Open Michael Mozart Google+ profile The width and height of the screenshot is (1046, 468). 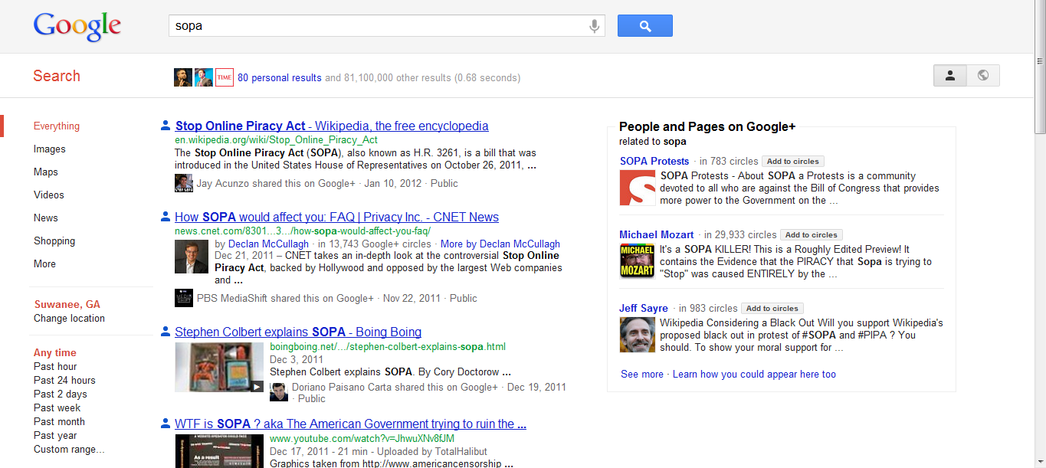coord(657,235)
